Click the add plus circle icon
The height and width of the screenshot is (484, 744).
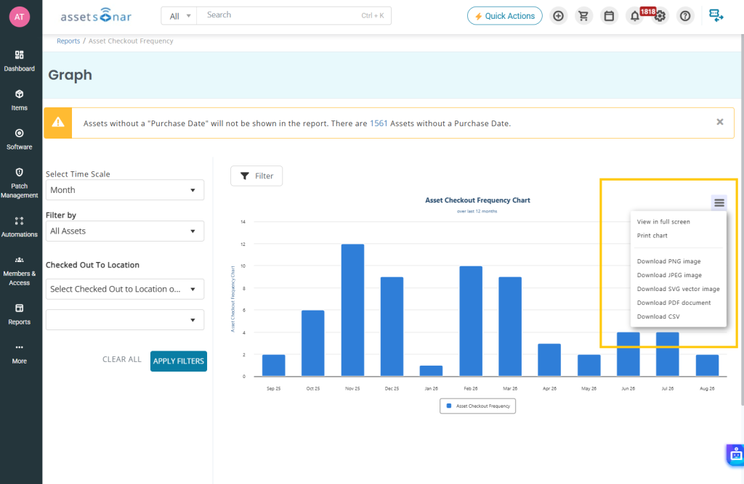pyautogui.click(x=559, y=16)
